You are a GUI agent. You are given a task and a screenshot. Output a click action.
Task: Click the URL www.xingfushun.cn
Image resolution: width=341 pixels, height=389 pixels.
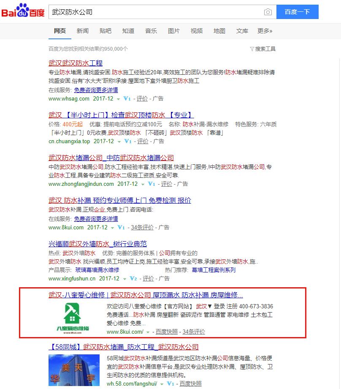click(x=72, y=279)
